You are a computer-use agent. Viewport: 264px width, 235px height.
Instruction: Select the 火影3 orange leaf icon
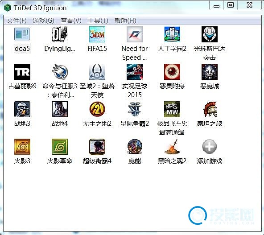(x=22, y=147)
